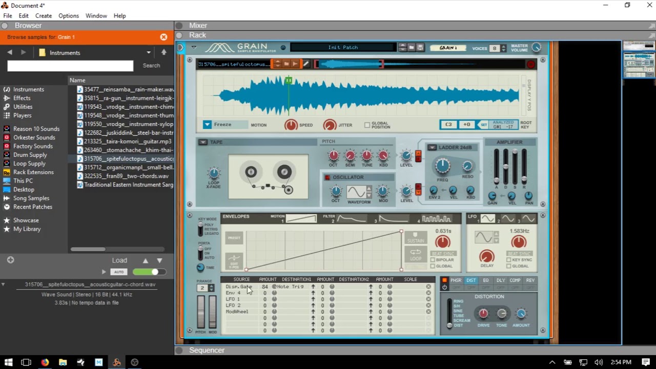This screenshot has width=656, height=369.
Task: Play the selected sample preview
Action: coord(104,272)
